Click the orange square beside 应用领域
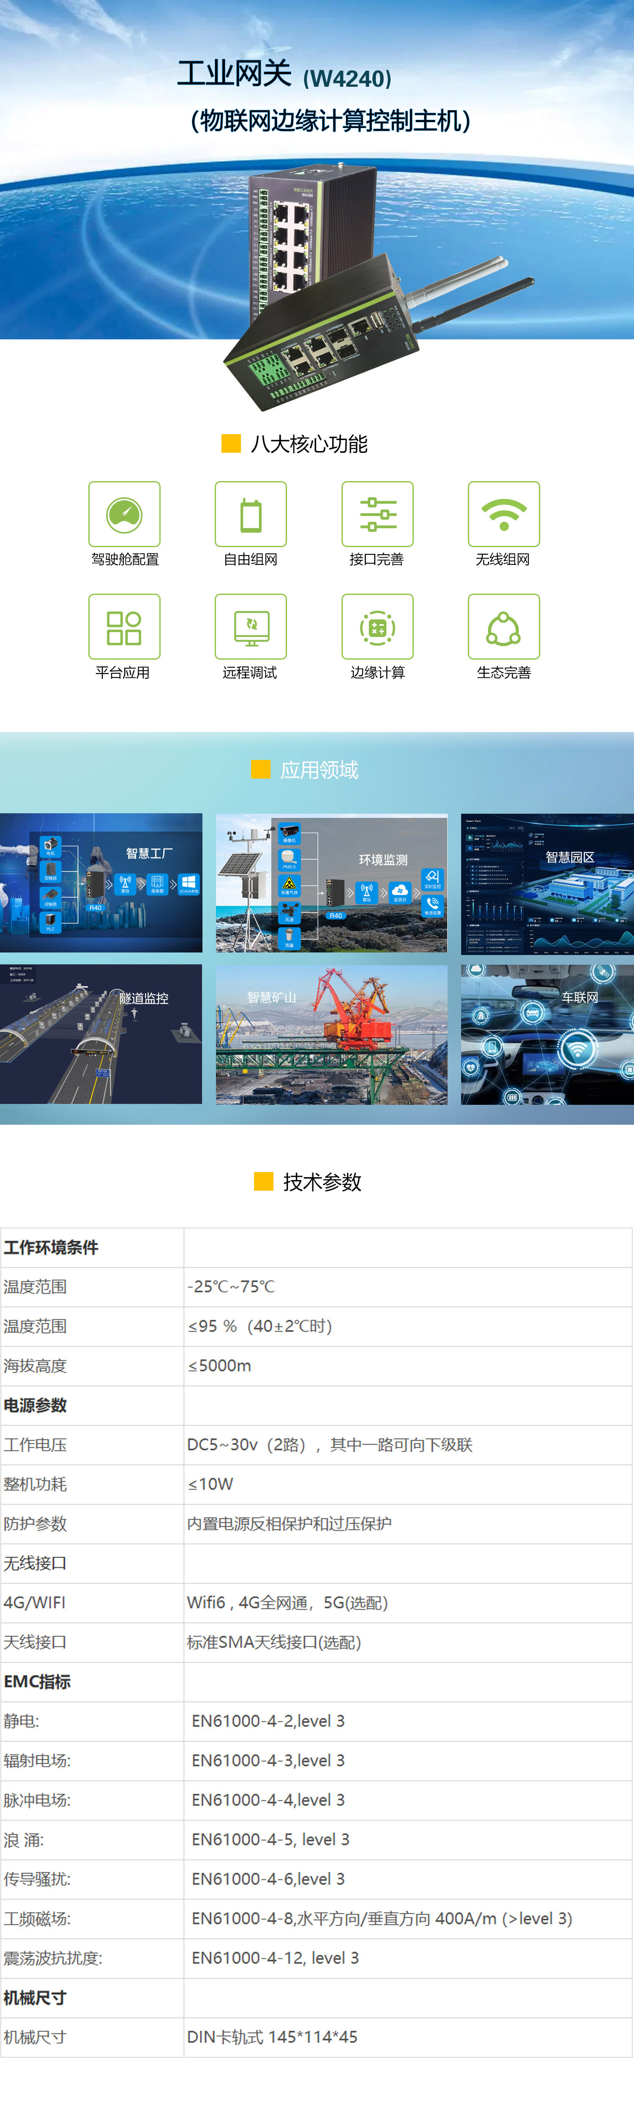Image resolution: width=634 pixels, height=2103 pixels. (260, 769)
